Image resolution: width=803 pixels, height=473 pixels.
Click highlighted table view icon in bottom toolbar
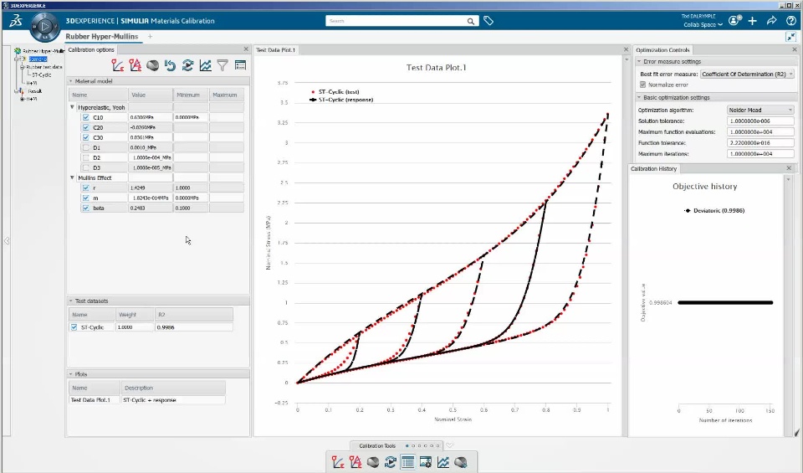tap(407, 462)
